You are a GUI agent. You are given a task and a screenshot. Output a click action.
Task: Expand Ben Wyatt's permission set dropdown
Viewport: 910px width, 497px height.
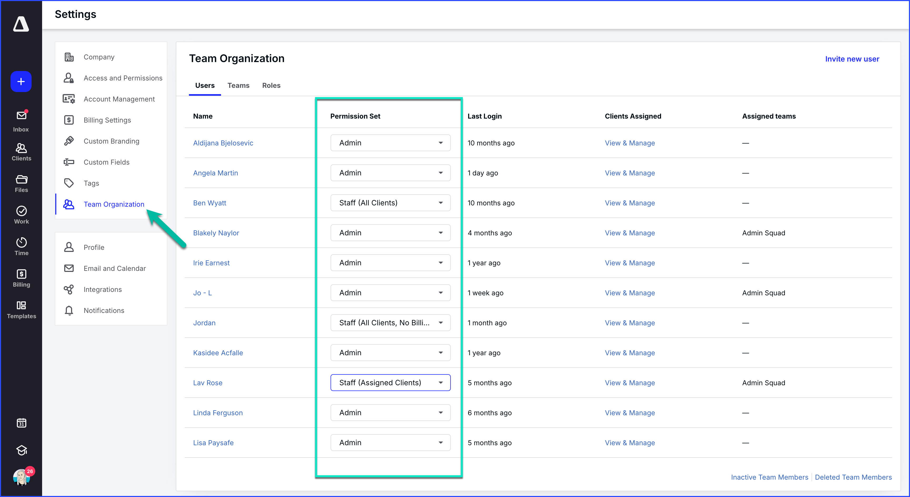pyautogui.click(x=390, y=202)
